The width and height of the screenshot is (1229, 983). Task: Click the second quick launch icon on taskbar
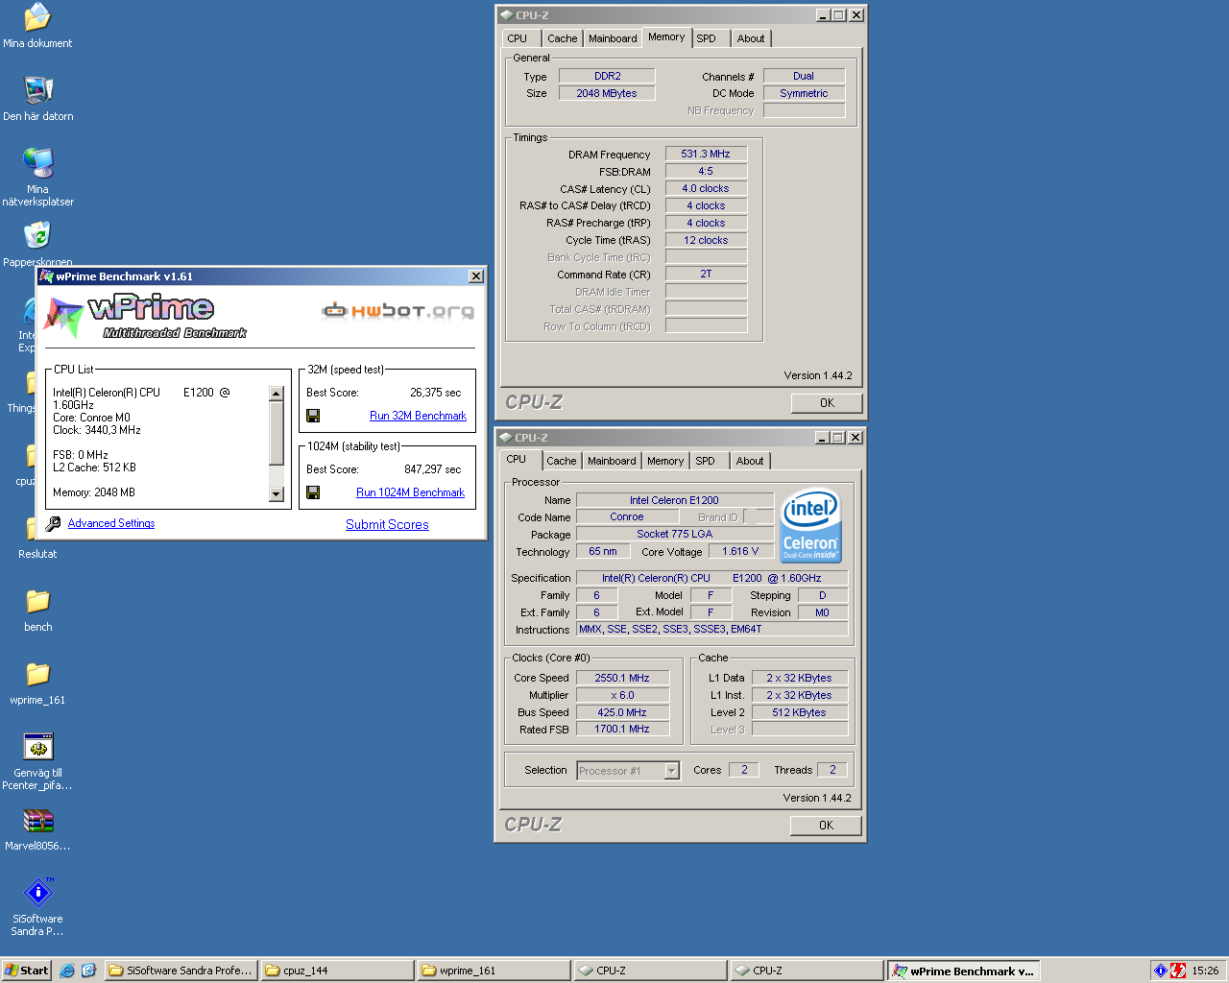coord(88,971)
